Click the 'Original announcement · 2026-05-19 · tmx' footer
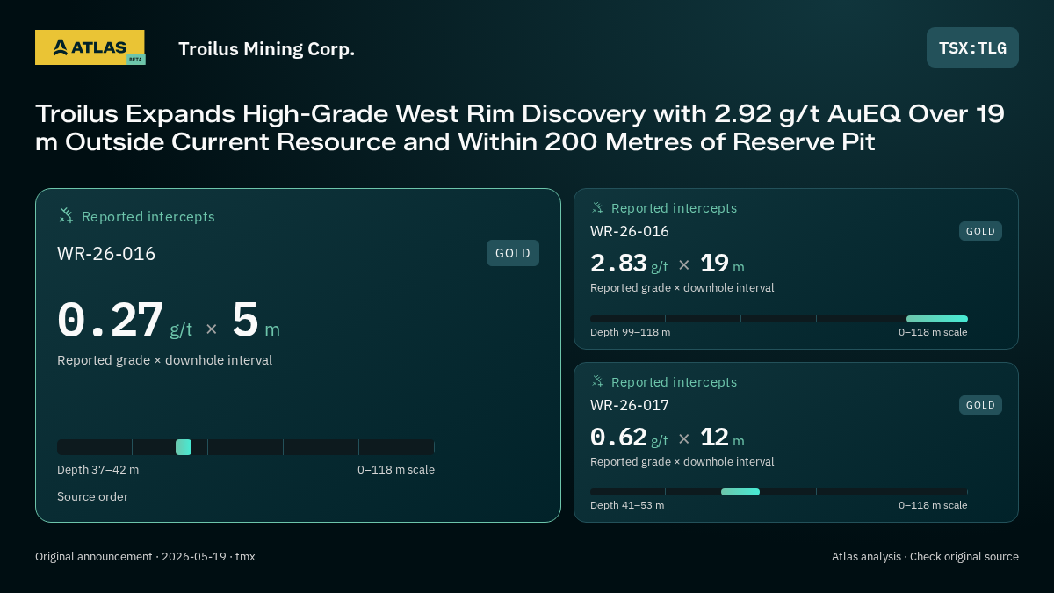 click(145, 557)
